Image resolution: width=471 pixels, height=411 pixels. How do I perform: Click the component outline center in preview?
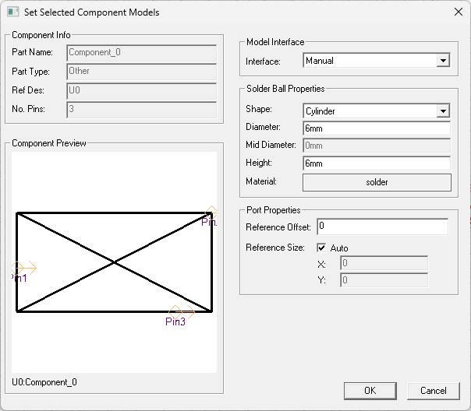point(115,262)
